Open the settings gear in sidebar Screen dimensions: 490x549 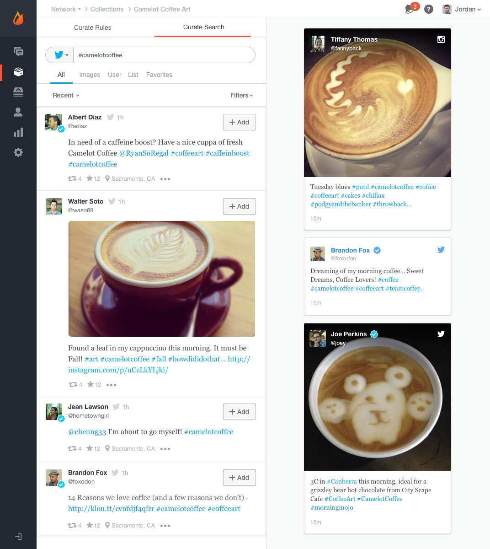point(18,152)
